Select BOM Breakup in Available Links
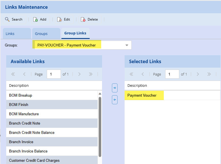The height and width of the screenshot is (164, 221). pos(21,95)
